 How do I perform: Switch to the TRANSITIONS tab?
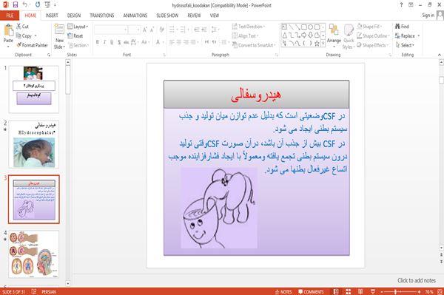pyautogui.click(x=102, y=16)
